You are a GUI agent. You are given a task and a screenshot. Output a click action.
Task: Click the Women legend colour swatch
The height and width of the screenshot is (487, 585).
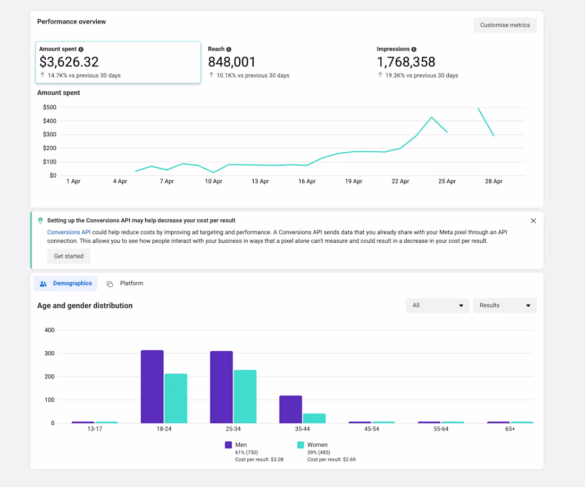[x=300, y=445]
